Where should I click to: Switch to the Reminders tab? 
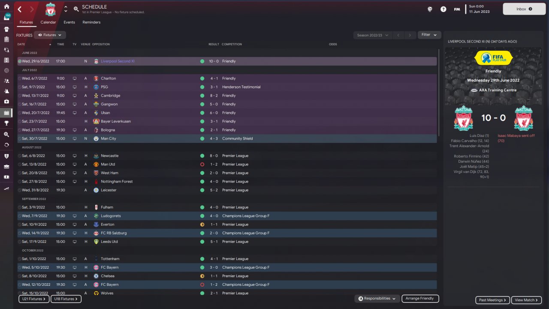click(x=91, y=22)
